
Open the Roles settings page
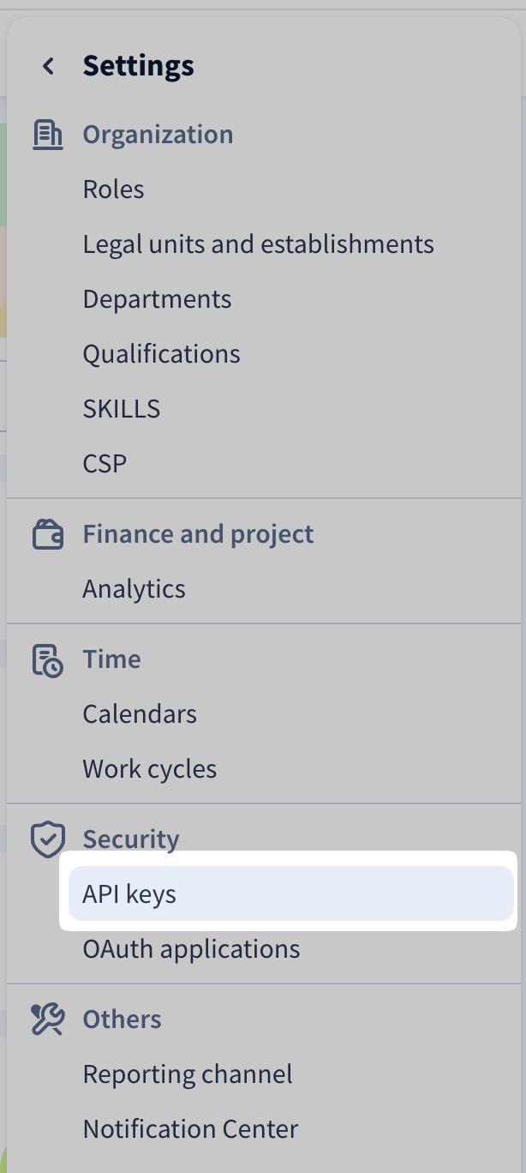click(114, 189)
